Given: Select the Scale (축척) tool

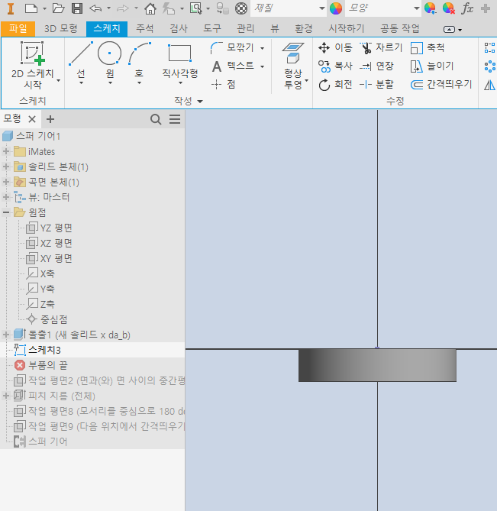Looking at the screenshot, I should click(x=428, y=47).
